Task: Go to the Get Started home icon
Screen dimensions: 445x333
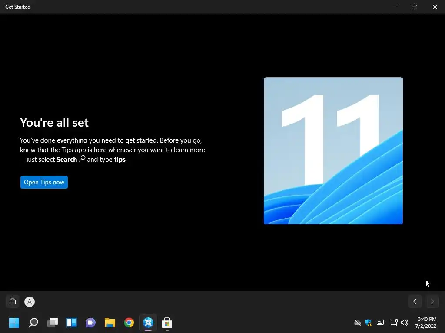Action: click(x=13, y=301)
